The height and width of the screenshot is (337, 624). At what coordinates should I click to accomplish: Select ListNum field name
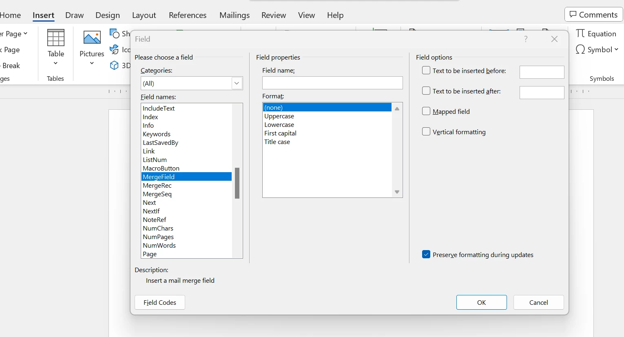point(186,160)
